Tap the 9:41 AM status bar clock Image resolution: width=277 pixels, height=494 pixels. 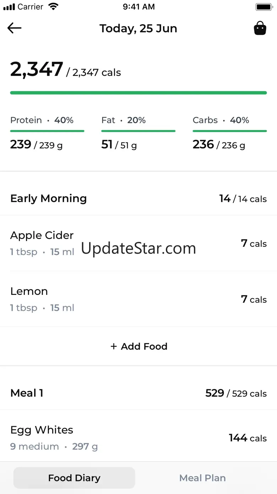point(138,7)
